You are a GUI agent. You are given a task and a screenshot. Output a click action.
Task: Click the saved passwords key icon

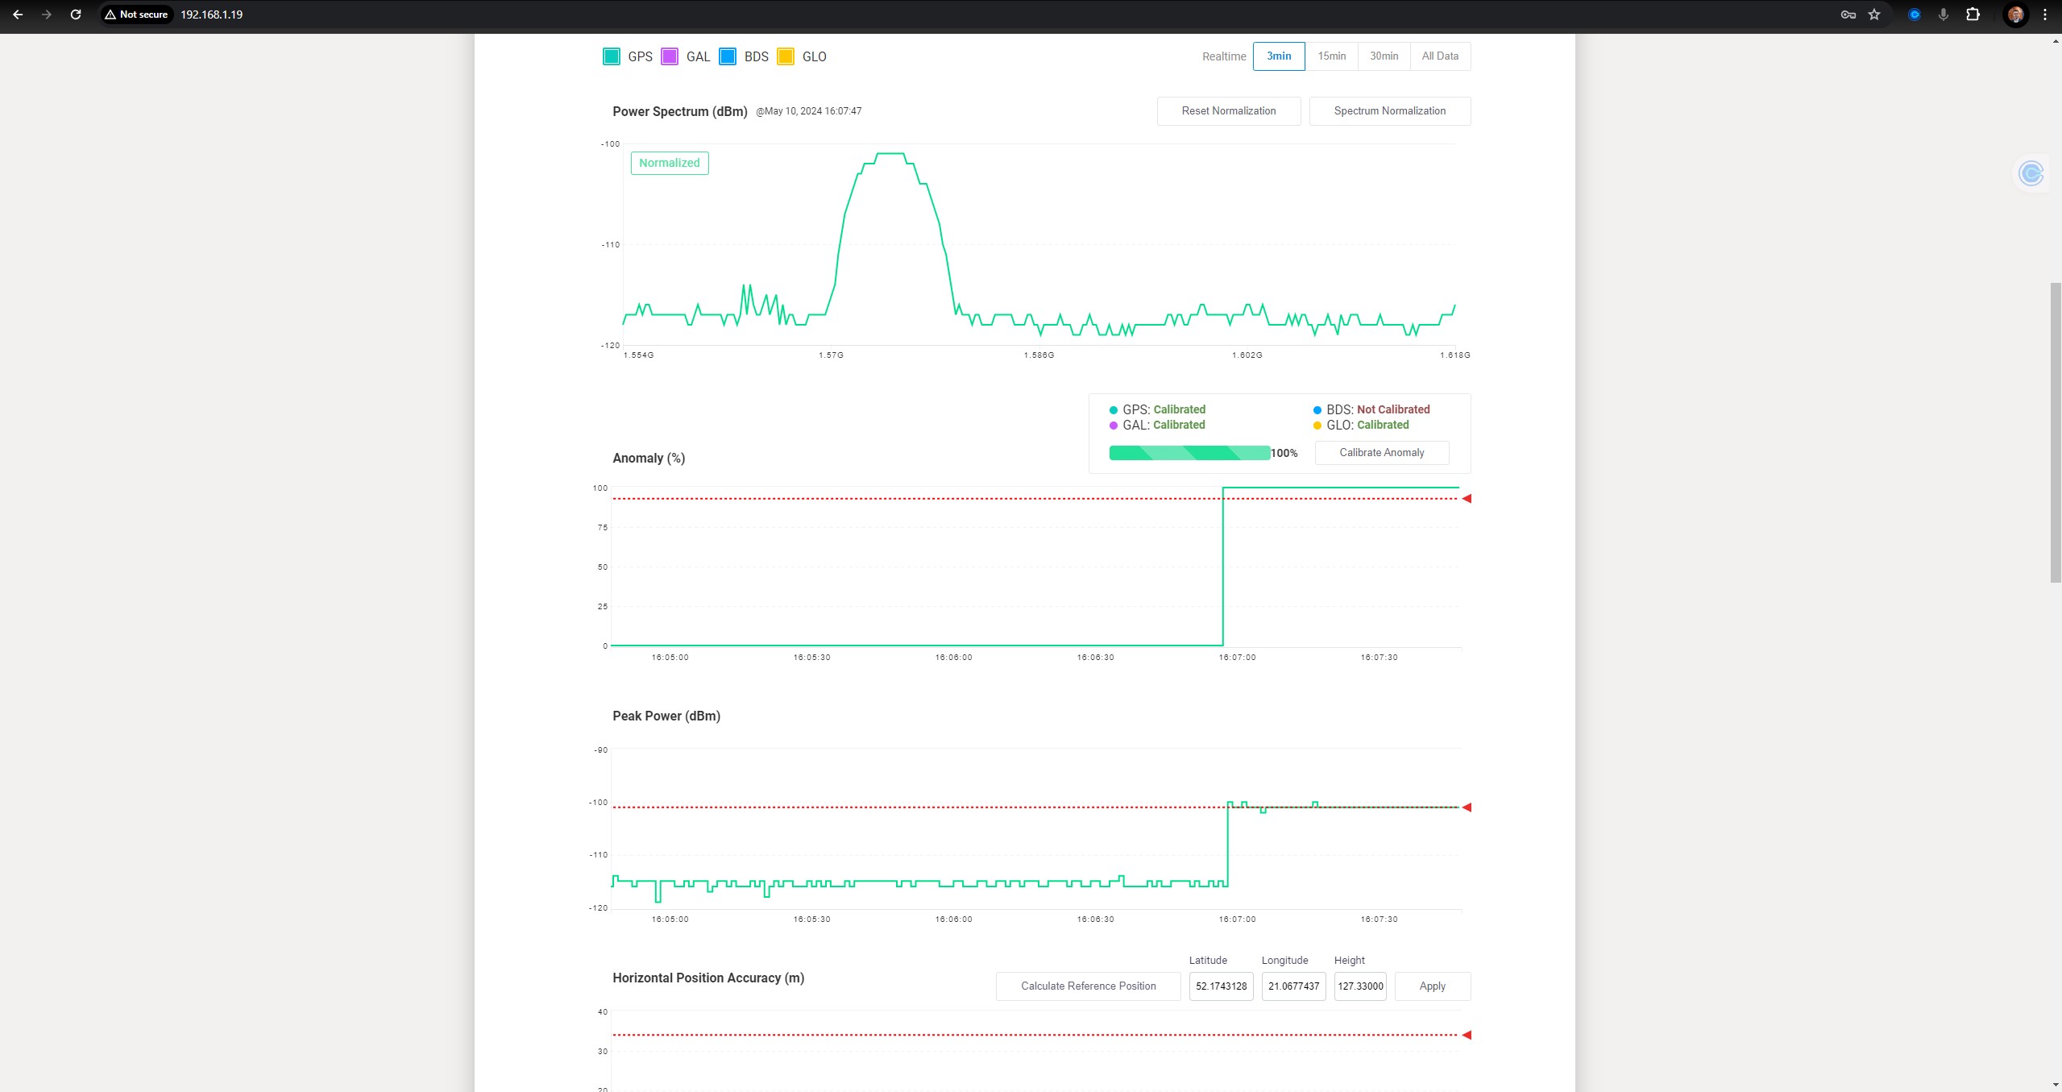coord(1848,15)
